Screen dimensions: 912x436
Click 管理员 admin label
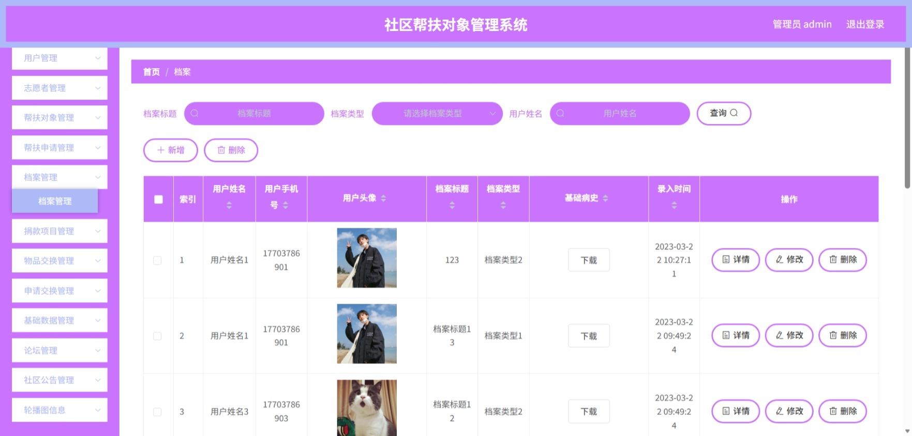[x=802, y=24]
